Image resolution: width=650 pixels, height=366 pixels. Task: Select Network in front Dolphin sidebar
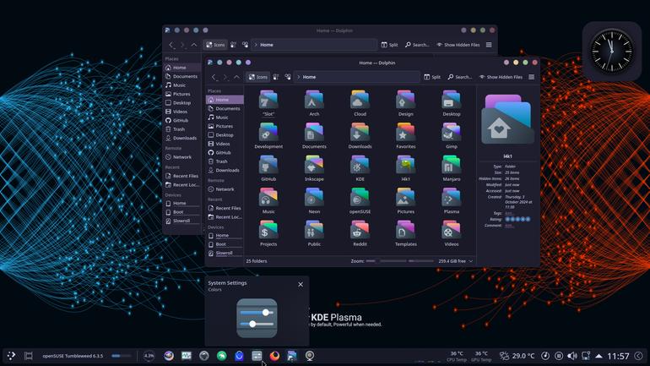(225, 189)
